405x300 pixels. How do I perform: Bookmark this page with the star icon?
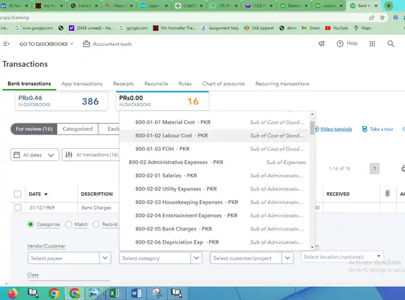[x=382, y=17]
